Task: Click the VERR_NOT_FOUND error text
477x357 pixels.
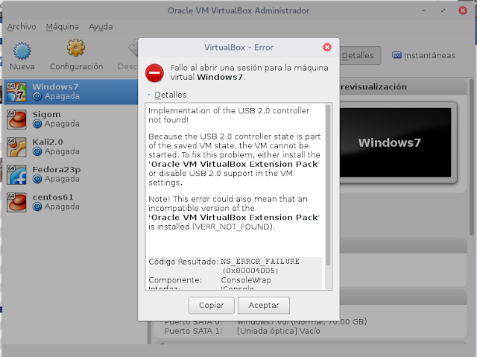Action: click(x=233, y=227)
